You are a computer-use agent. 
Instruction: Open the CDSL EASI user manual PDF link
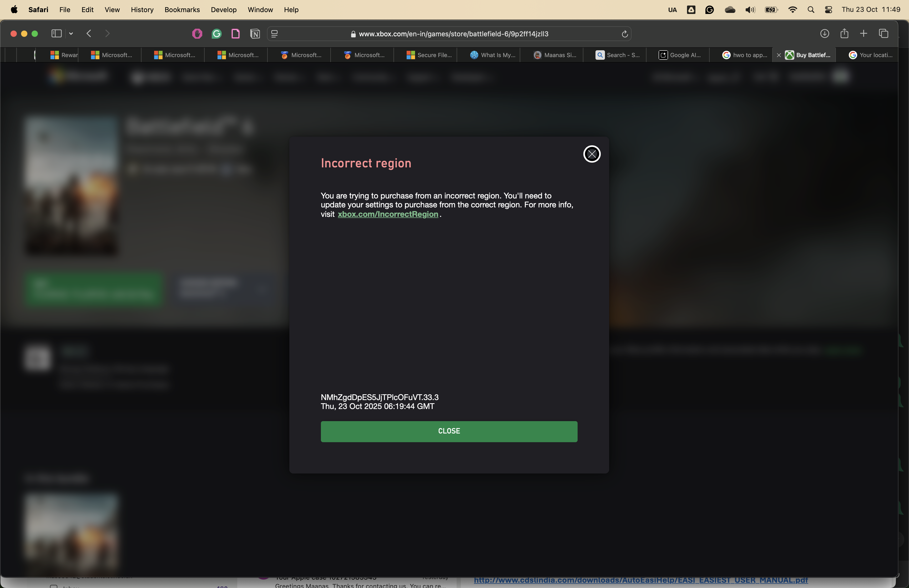(641, 580)
